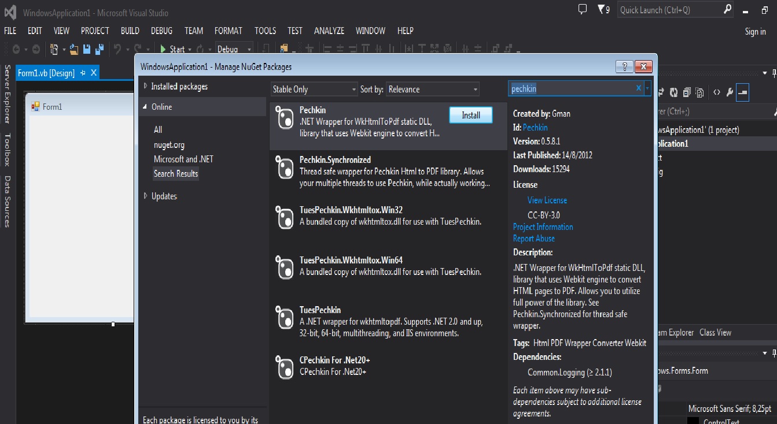Select the Microsoft and .NET source
Image resolution: width=777 pixels, height=424 pixels.
(x=183, y=159)
